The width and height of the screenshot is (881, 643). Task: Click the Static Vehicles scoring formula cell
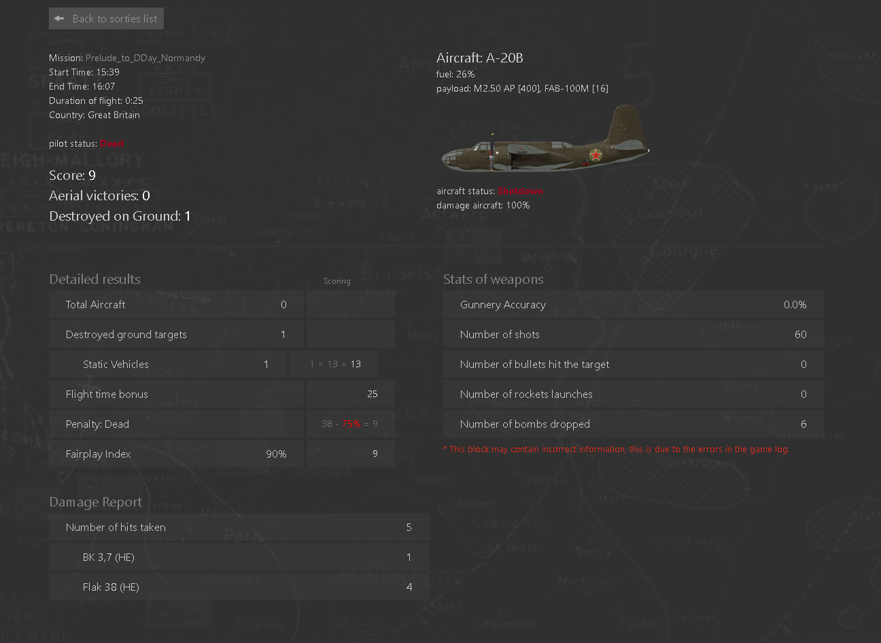(334, 365)
